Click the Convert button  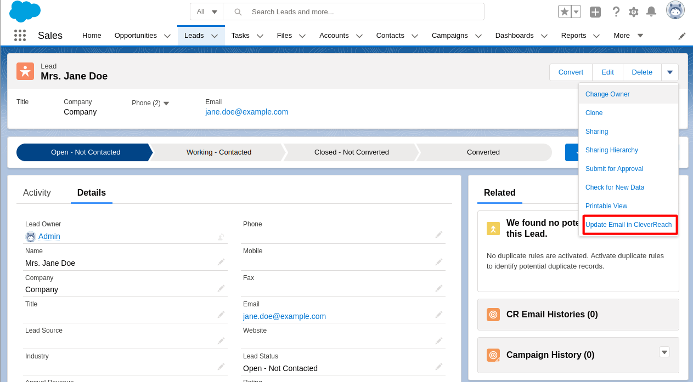pyautogui.click(x=571, y=72)
